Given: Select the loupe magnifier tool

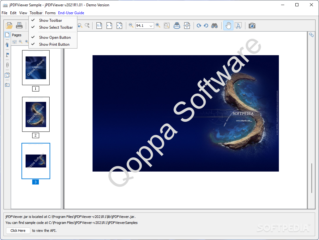Looking at the screenshot, I should coord(177,26).
